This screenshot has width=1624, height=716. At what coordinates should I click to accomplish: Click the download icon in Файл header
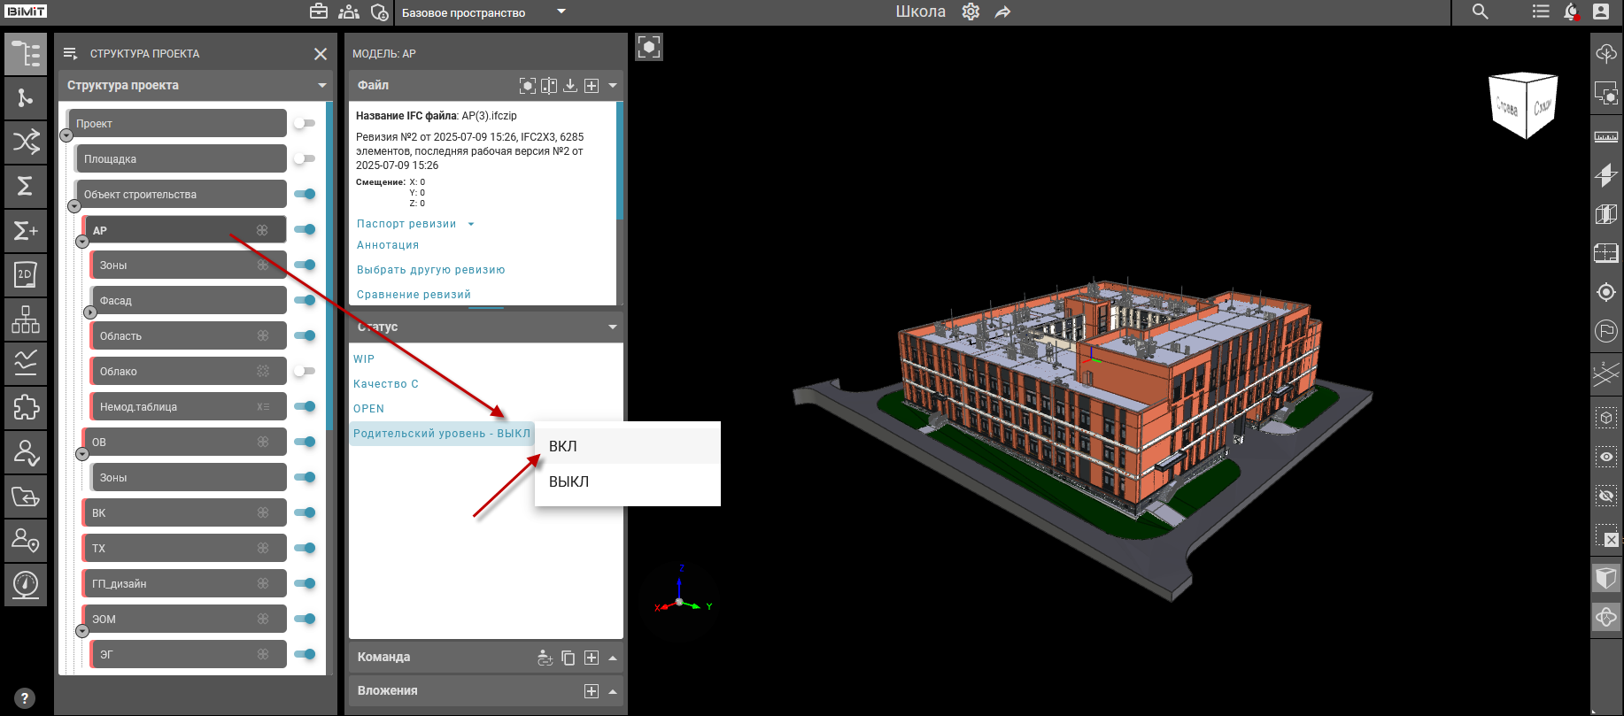point(570,86)
